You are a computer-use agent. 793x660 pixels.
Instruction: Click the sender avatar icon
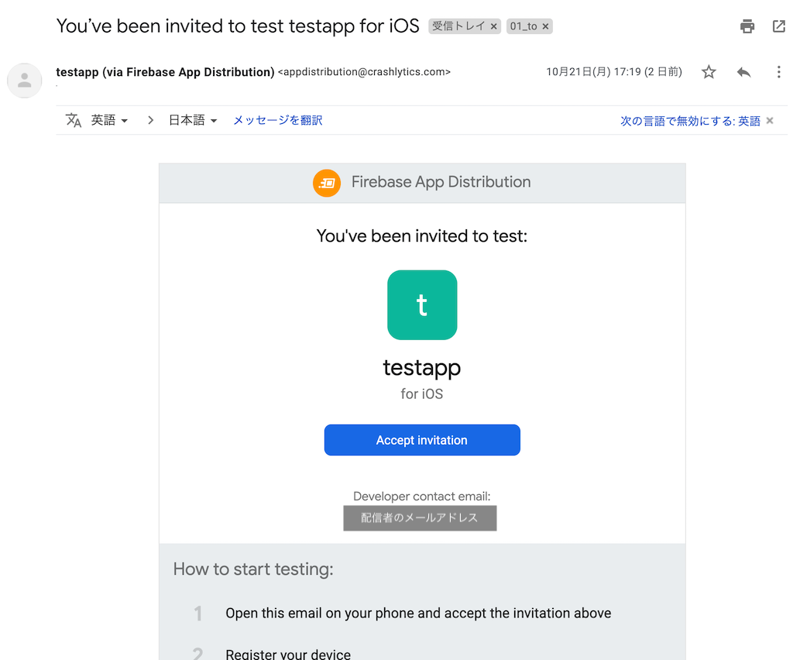(x=24, y=81)
